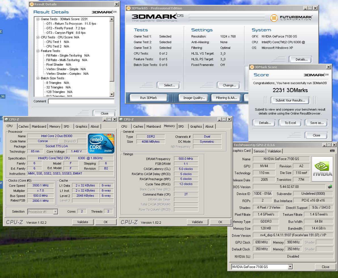The image size is (338, 278).
Task: Switch to the GPU-Z Sensors tab
Action: click(259, 151)
